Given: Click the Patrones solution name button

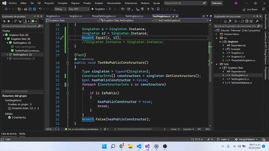Looking at the screenshot, I should click(216, 3).
